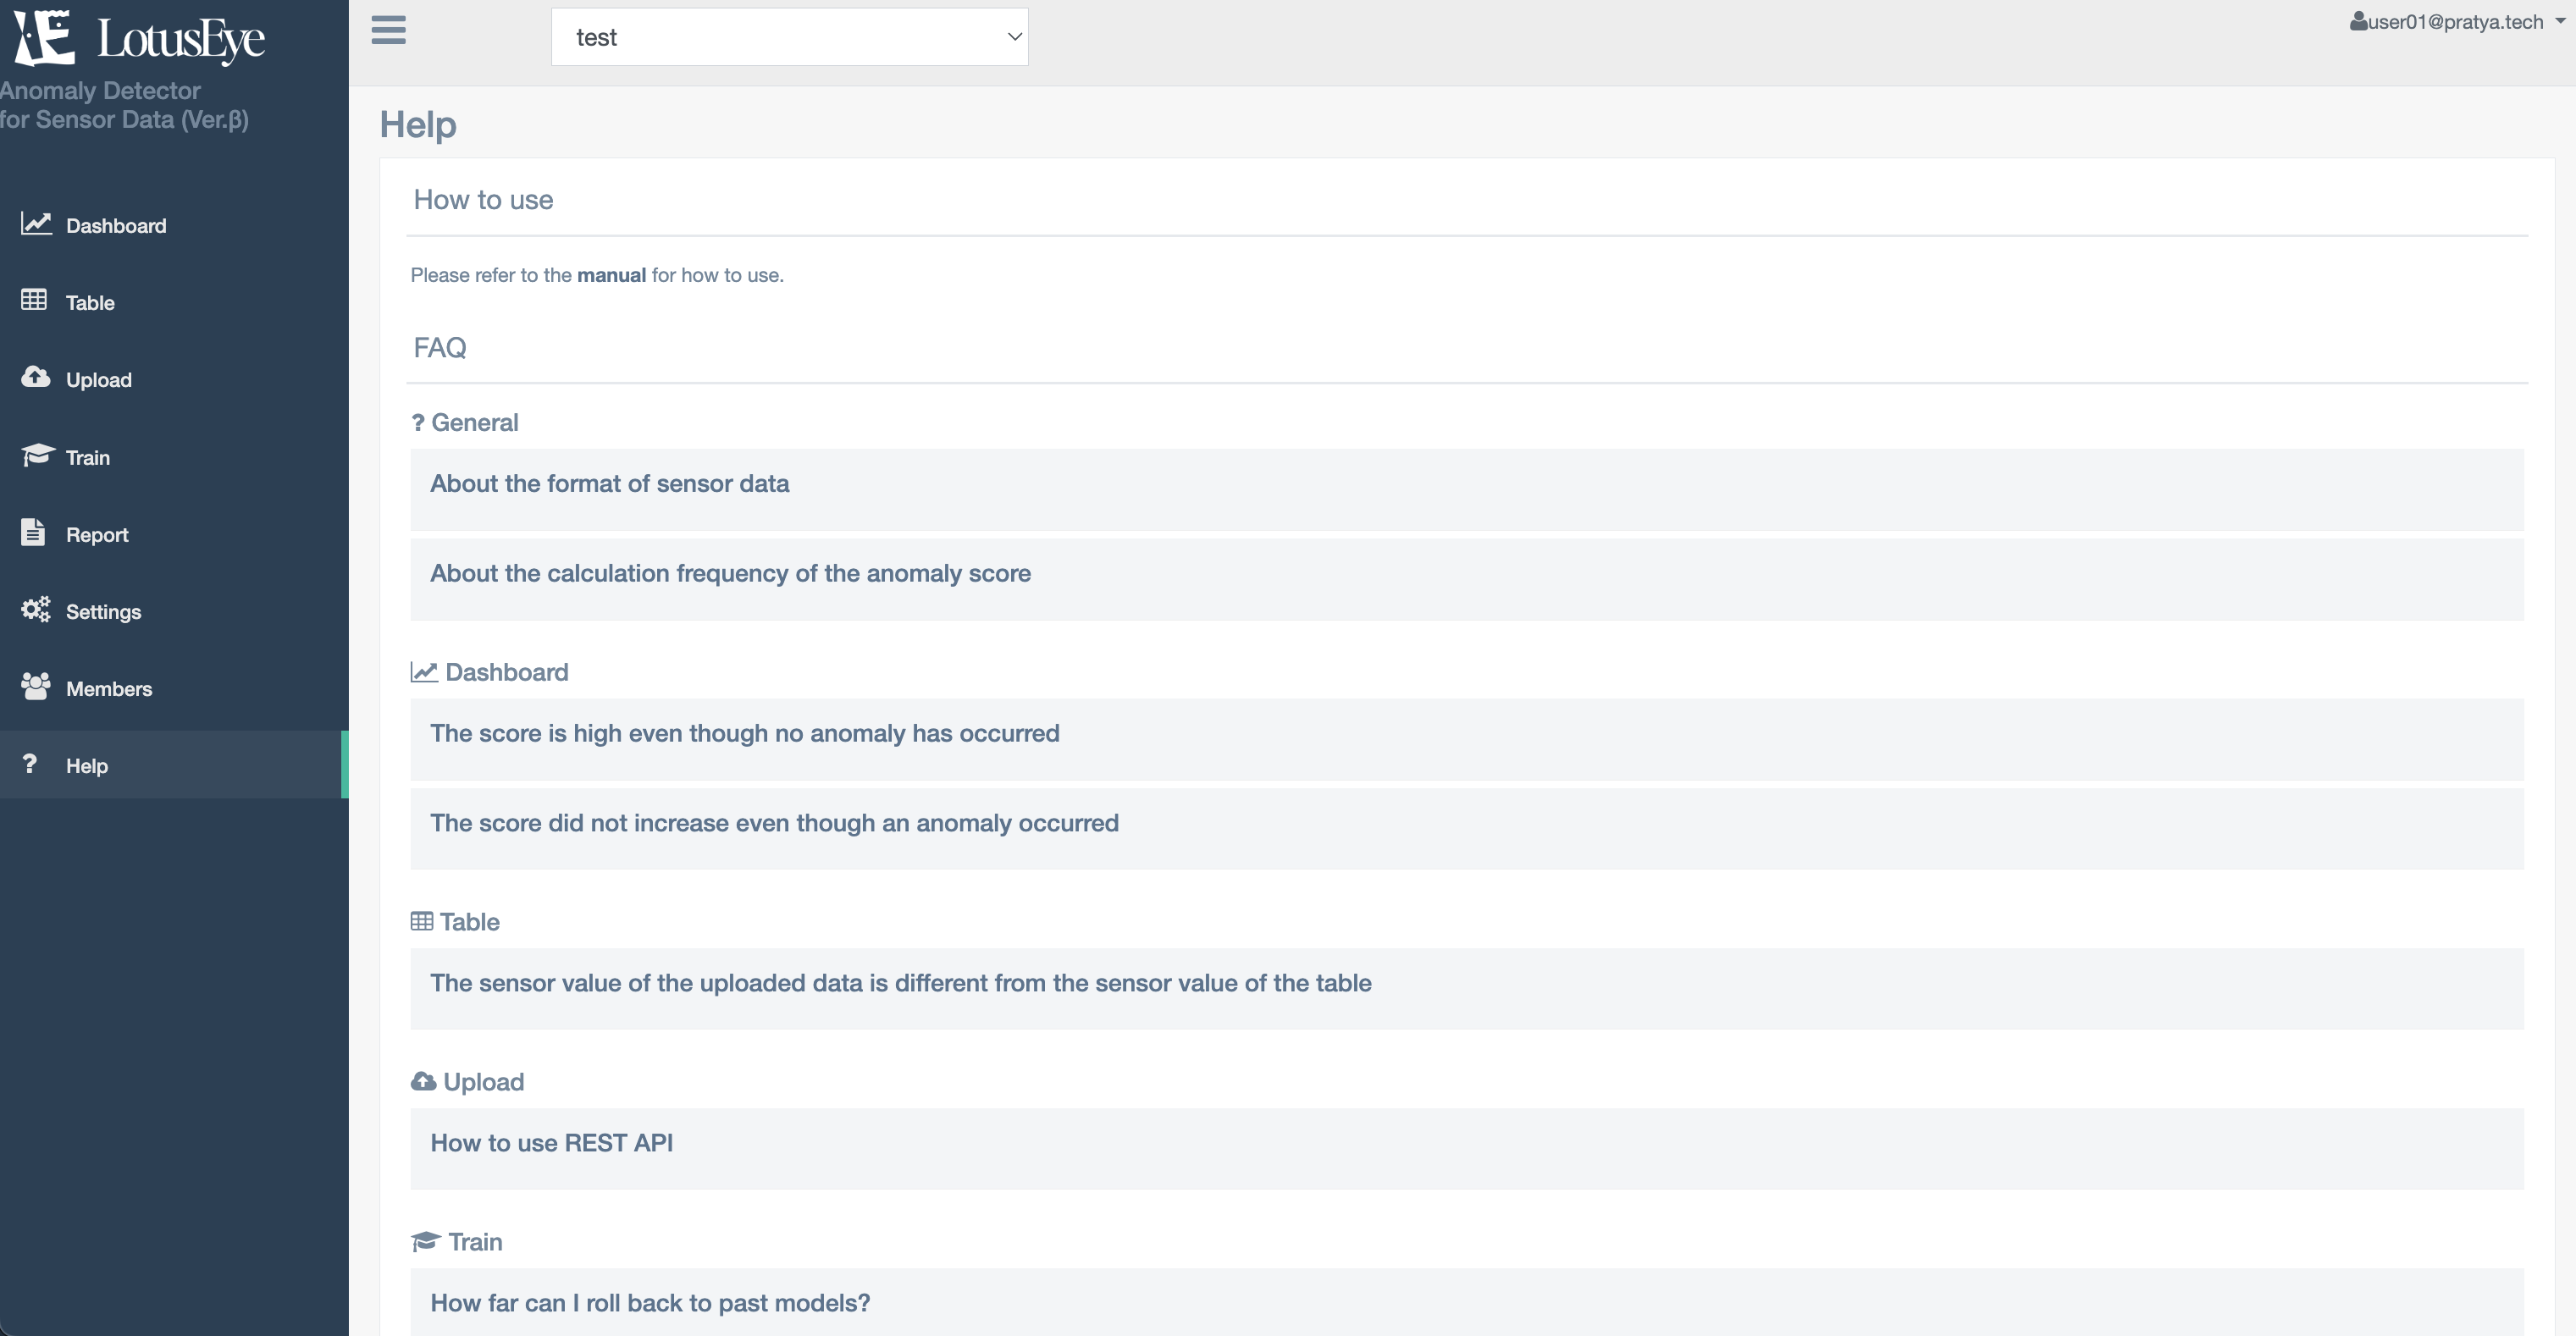The height and width of the screenshot is (1336, 2576).
Task: Click the Table grid icon in sidebar
Action: [x=34, y=300]
